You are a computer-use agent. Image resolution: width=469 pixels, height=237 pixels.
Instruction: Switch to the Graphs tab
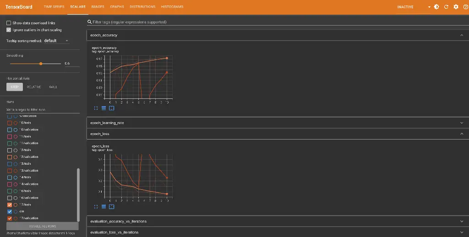tap(117, 7)
